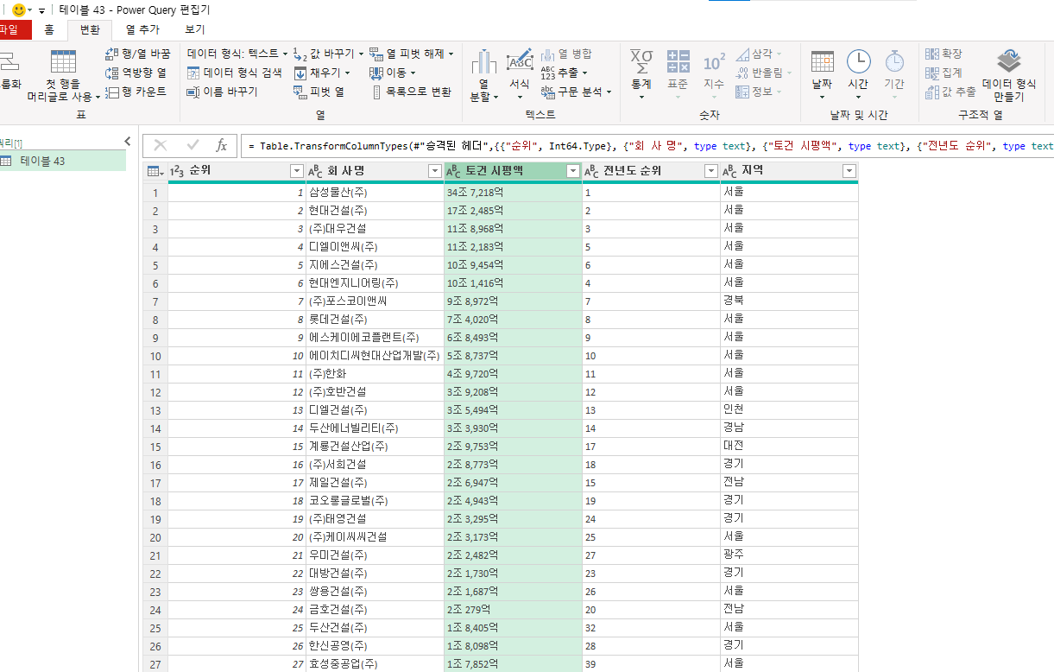Open the 파일 menu tab

click(10, 29)
